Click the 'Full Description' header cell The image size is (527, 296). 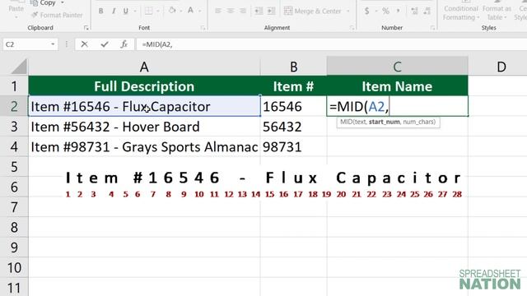point(144,86)
